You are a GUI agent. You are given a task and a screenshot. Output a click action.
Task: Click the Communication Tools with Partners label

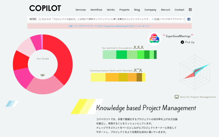[x=111, y=71]
